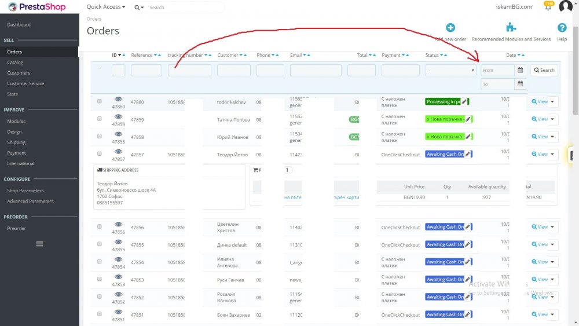Go to Catalog in the sidebar

point(15,63)
